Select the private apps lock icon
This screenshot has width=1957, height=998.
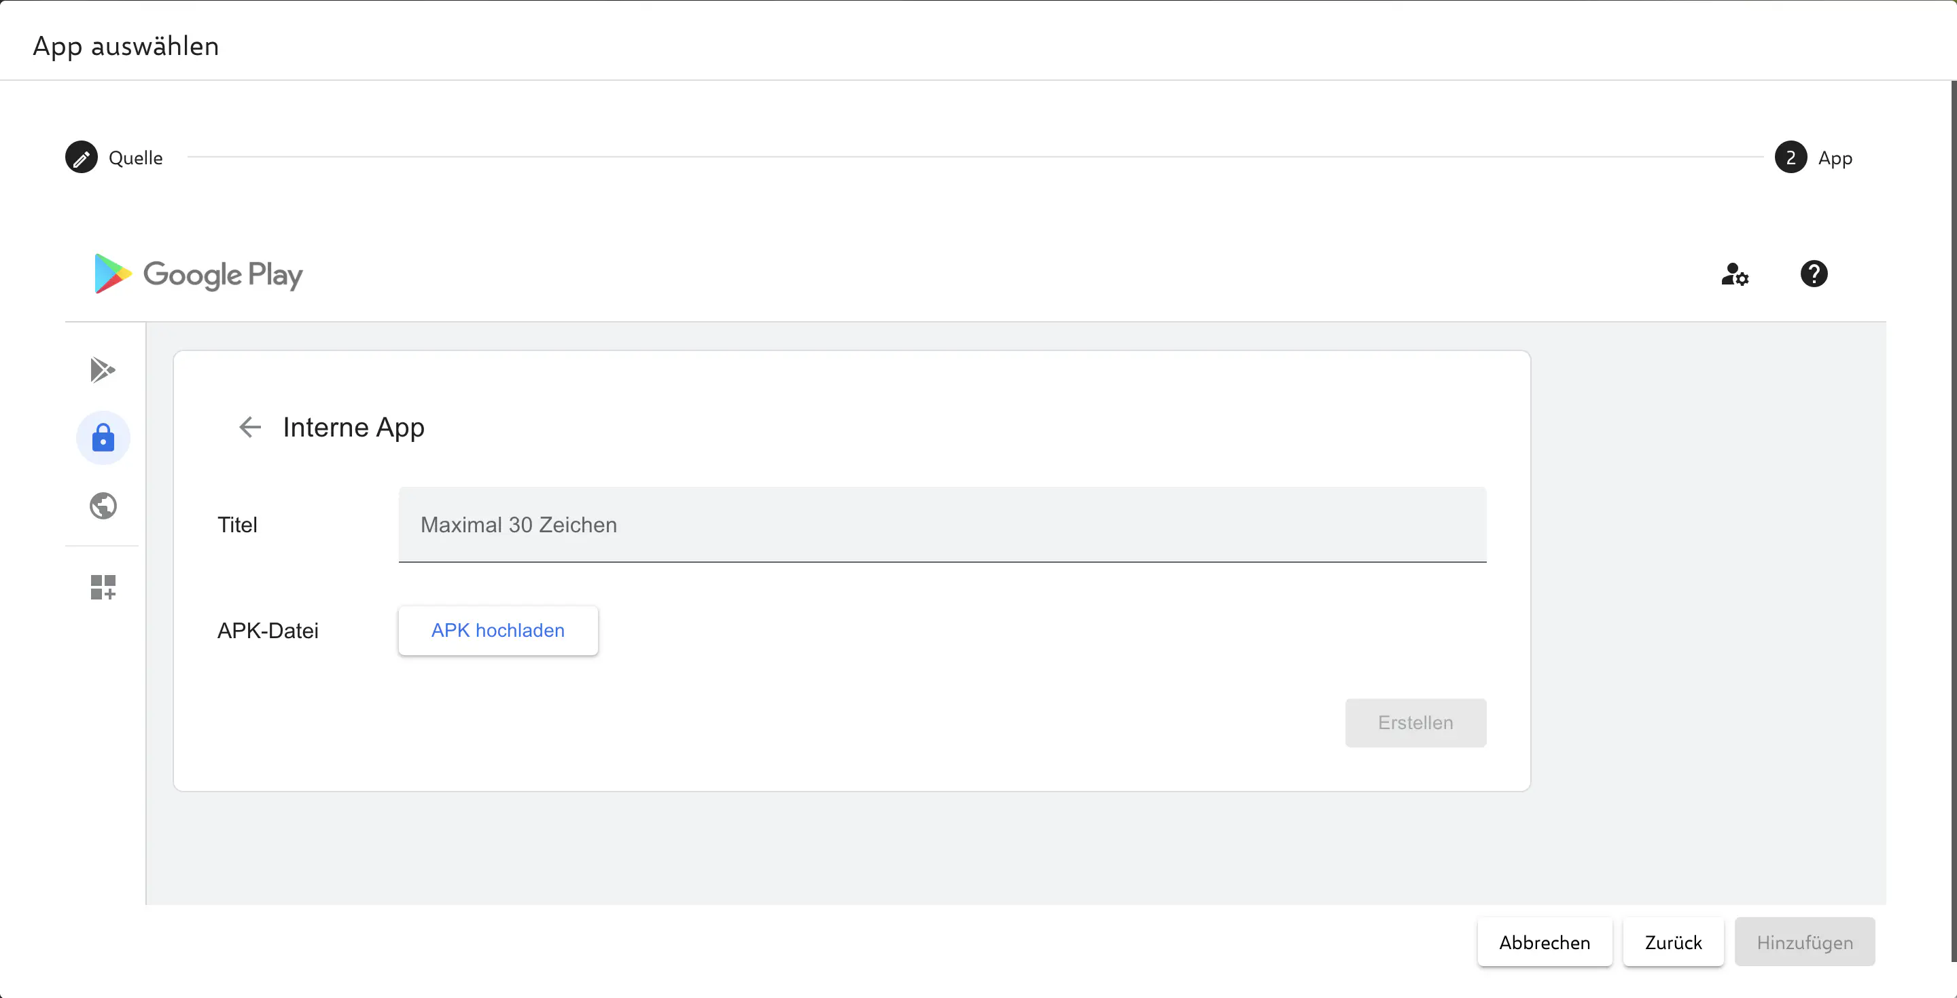coord(103,438)
